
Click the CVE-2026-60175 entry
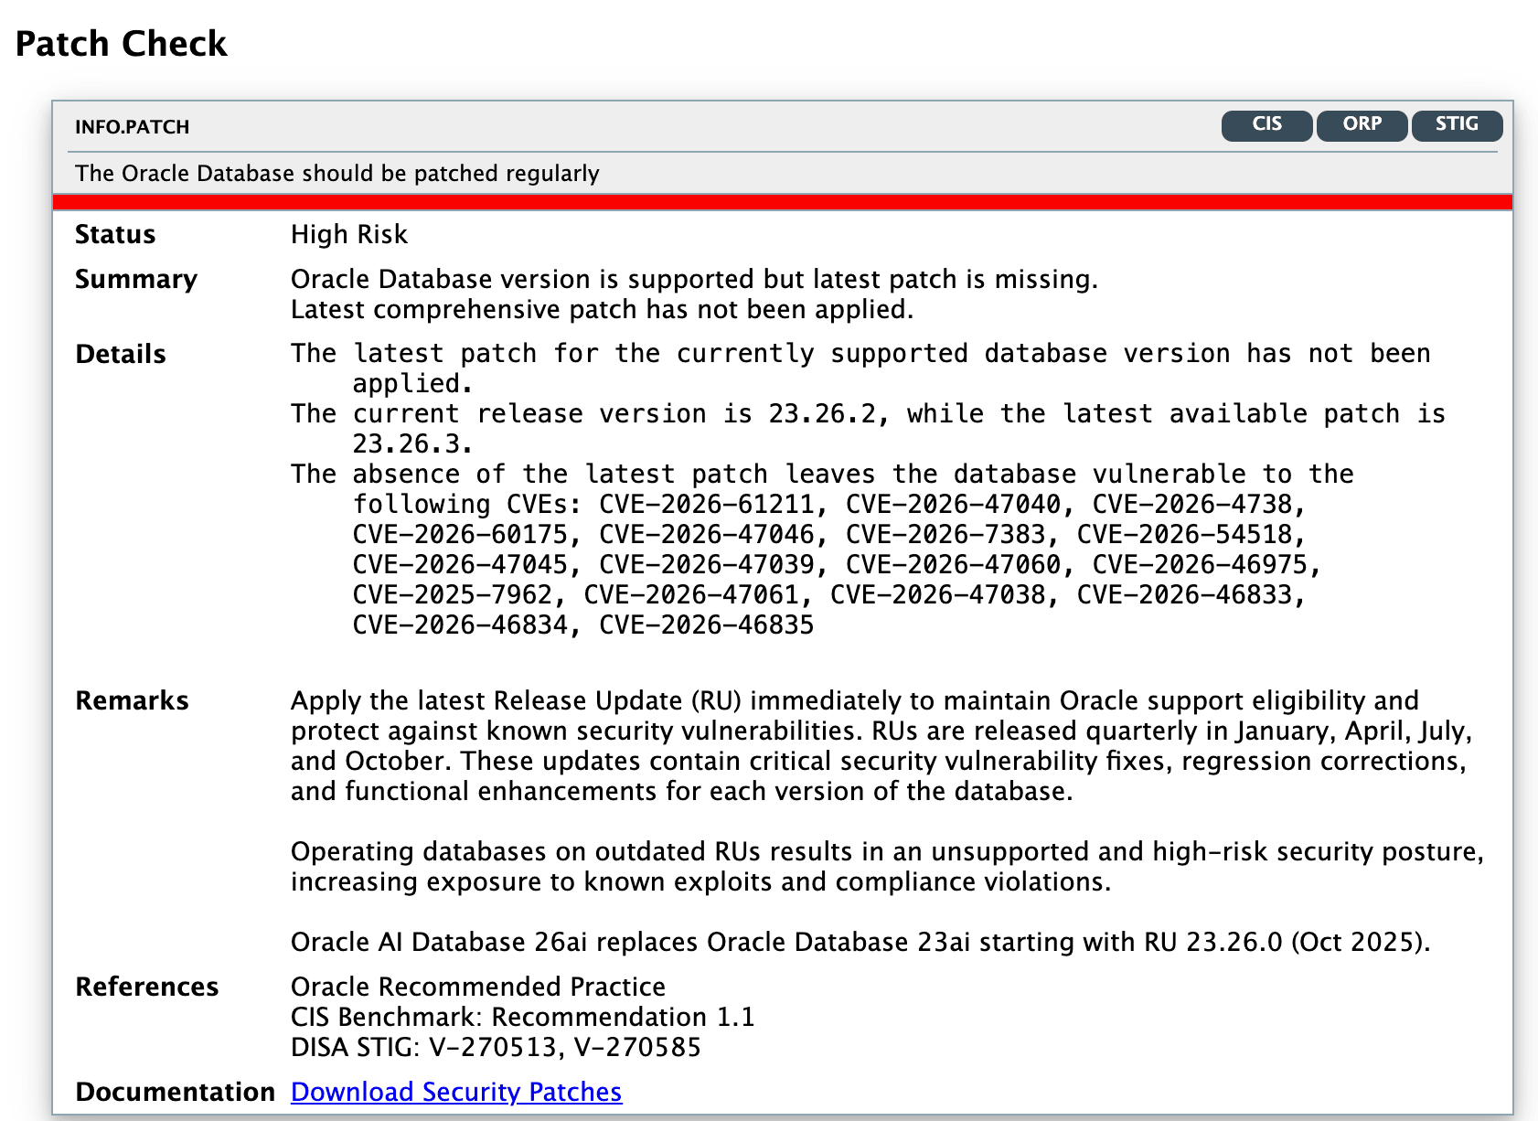point(460,535)
